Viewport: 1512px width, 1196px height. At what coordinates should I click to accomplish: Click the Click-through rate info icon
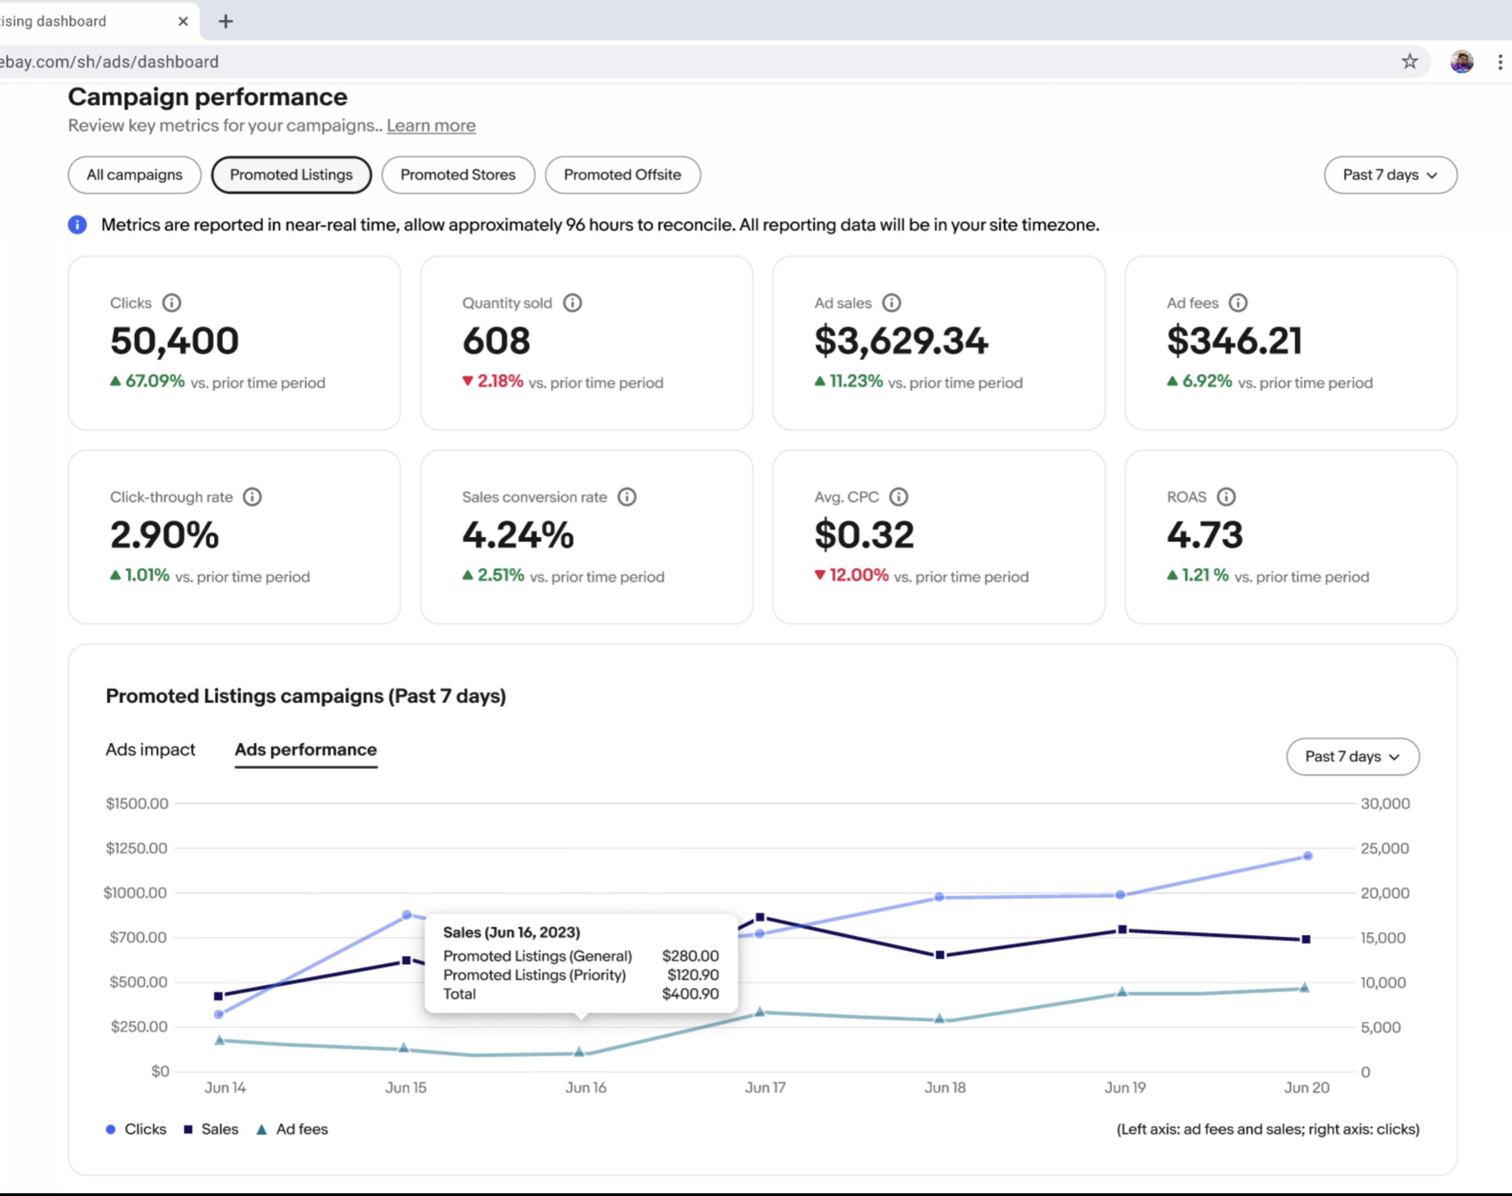(252, 496)
